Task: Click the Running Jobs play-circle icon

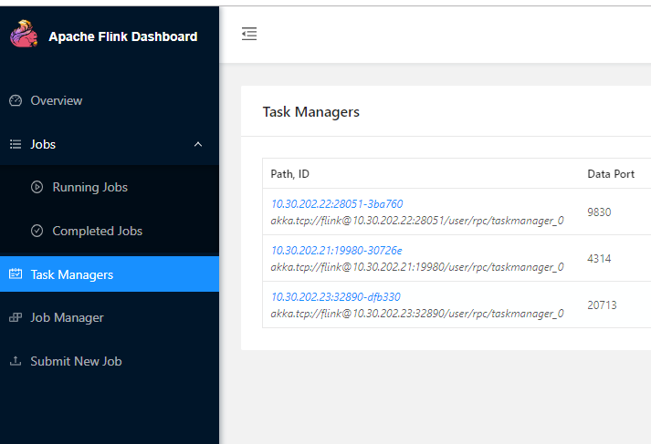Action: coord(37,188)
